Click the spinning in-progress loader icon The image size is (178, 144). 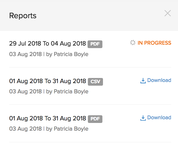click(x=133, y=43)
